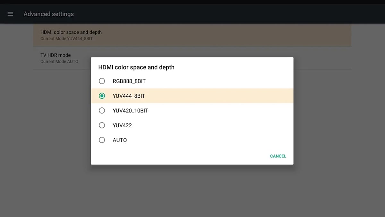This screenshot has height=217, width=385.
Task: Pick AUTO from the color depth list
Action: 119,140
